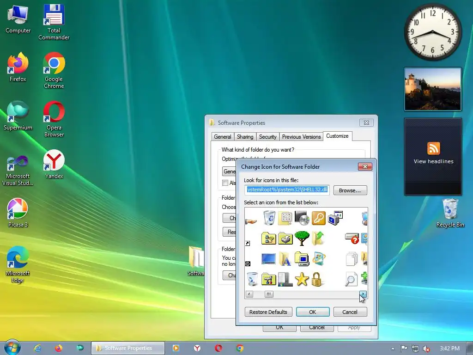This screenshot has width=473, height=355.
Task: Select the magnifying glass document icon
Action: (351, 280)
